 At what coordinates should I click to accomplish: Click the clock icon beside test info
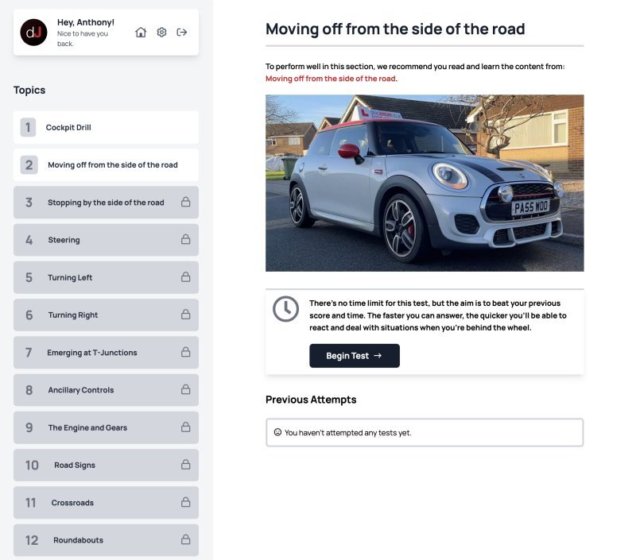pyautogui.click(x=285, y=309)
